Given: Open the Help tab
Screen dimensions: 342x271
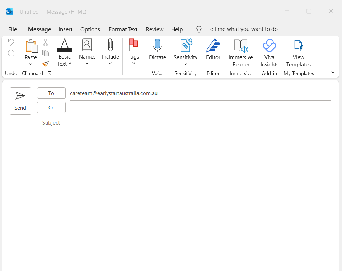Looking at the screenshot, I should tap(177, 29).
